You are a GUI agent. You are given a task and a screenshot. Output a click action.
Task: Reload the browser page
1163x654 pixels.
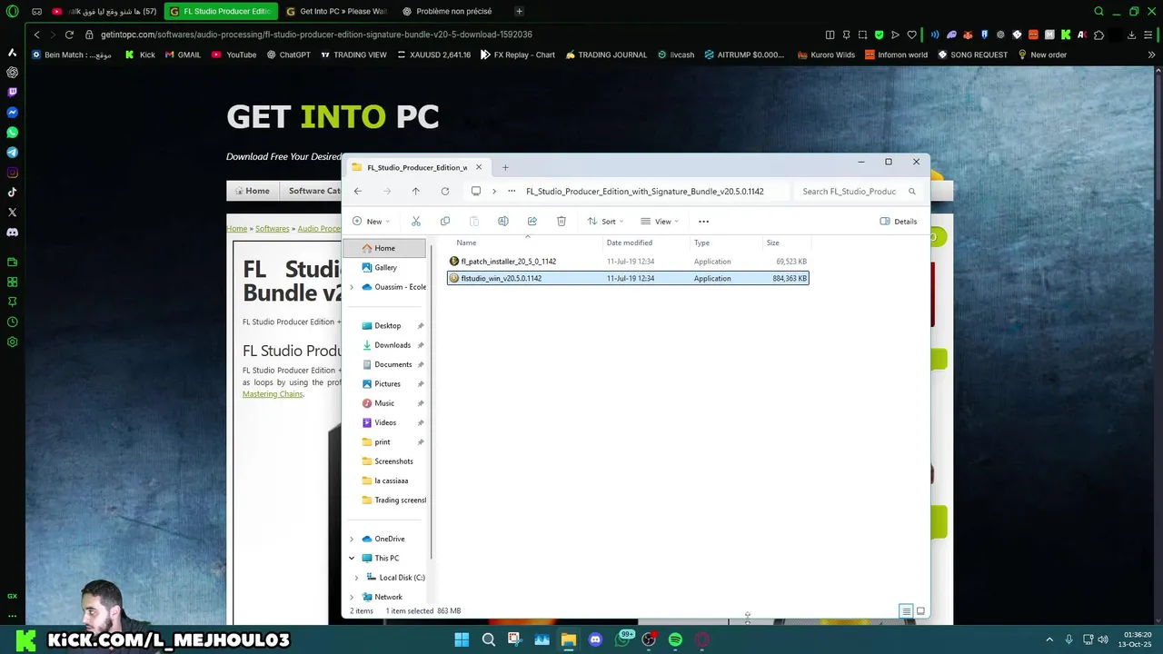coord(69,35)
